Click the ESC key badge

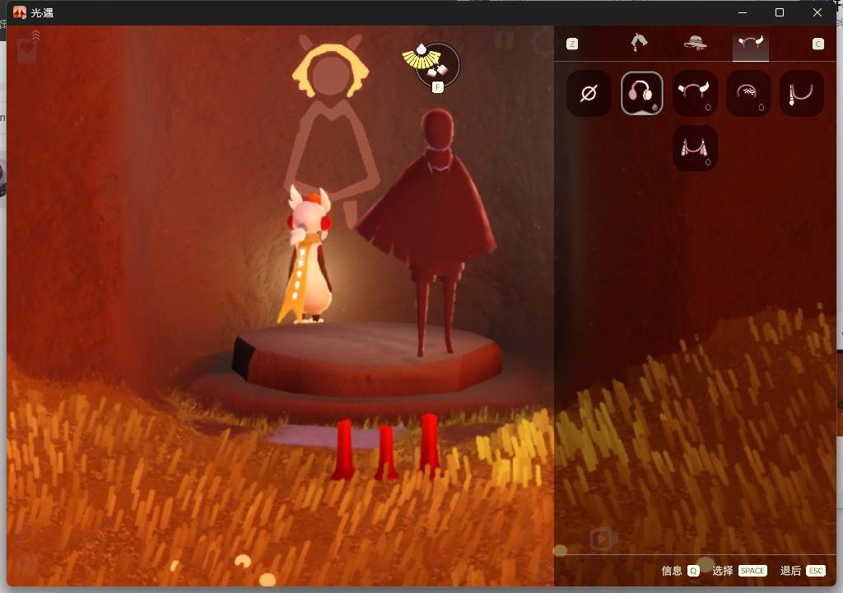(x=816, y=571)
